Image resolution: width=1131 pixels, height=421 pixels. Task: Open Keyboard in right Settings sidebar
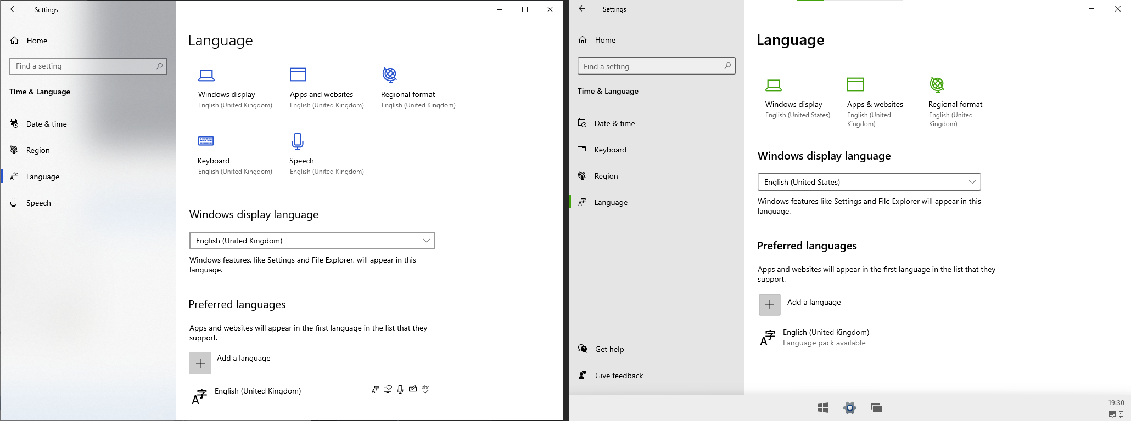point(657,150)
